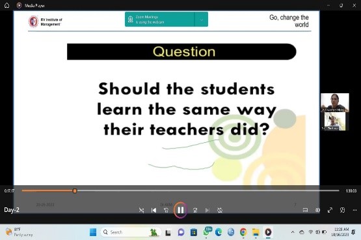Open the weather widget showing Partly sunny
The image size is (361, 240).
[19, 232]
